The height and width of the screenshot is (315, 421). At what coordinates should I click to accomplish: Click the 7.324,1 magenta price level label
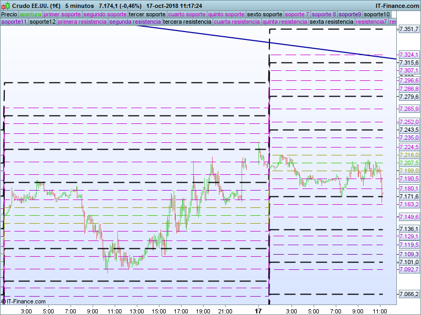coord(408,55)
